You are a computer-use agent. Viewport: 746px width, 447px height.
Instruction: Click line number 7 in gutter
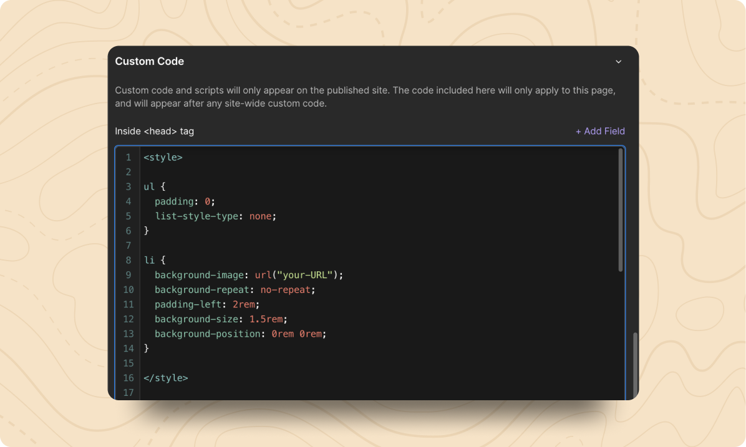128,246
